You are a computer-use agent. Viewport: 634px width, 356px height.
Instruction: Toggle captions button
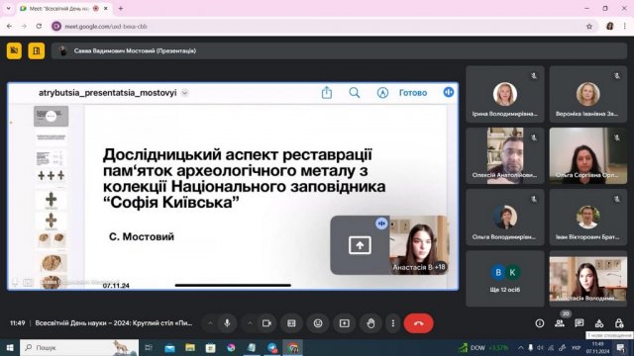[x=291, y=323]
